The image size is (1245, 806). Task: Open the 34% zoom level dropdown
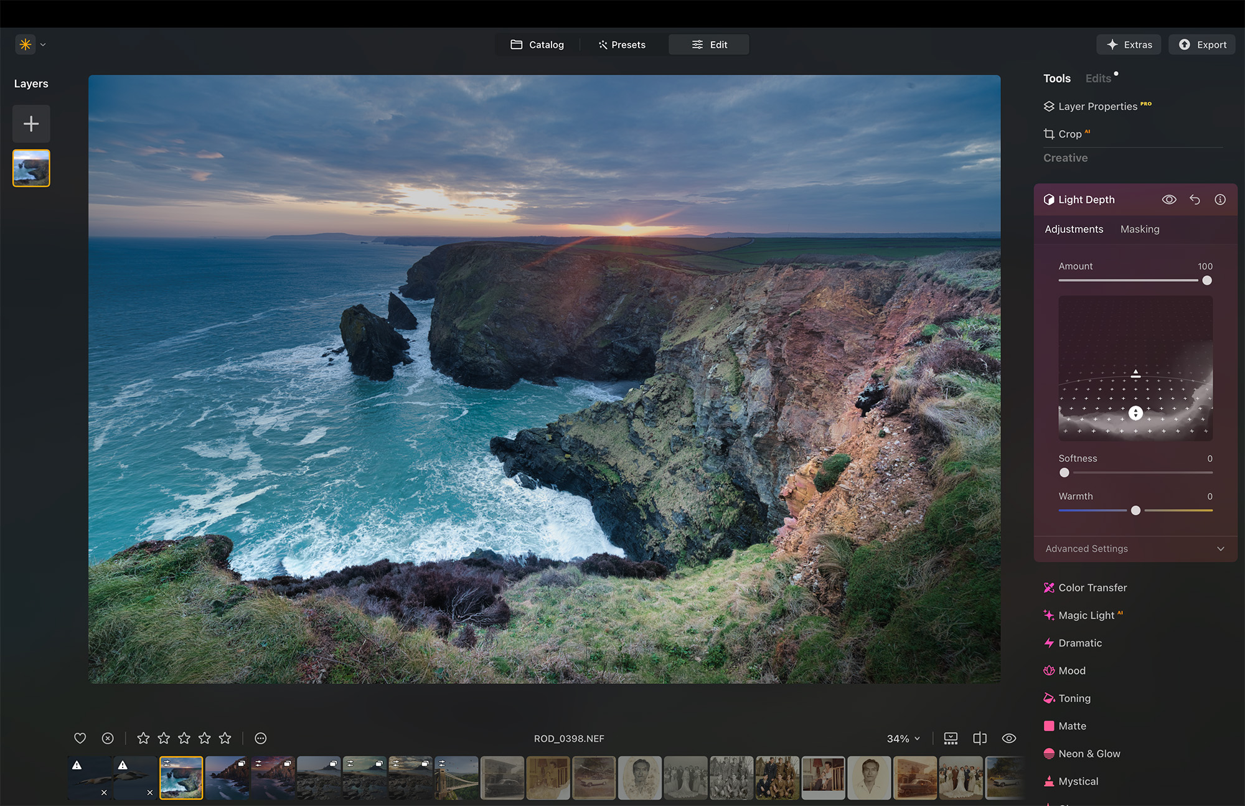pos(902,738)
